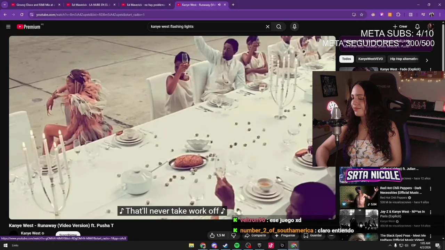Bookmark this page with the star icon

point(362,15)
